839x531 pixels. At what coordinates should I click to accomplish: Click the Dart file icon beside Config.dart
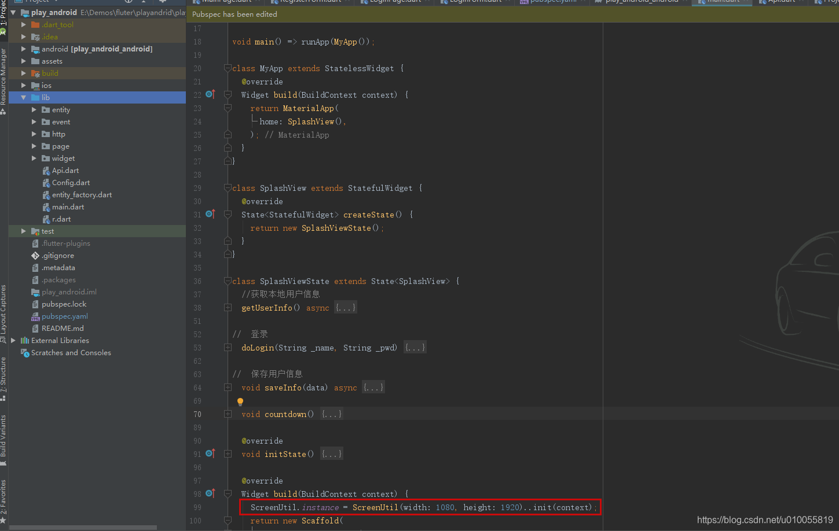pyautogui.click(x=46, y=183)
